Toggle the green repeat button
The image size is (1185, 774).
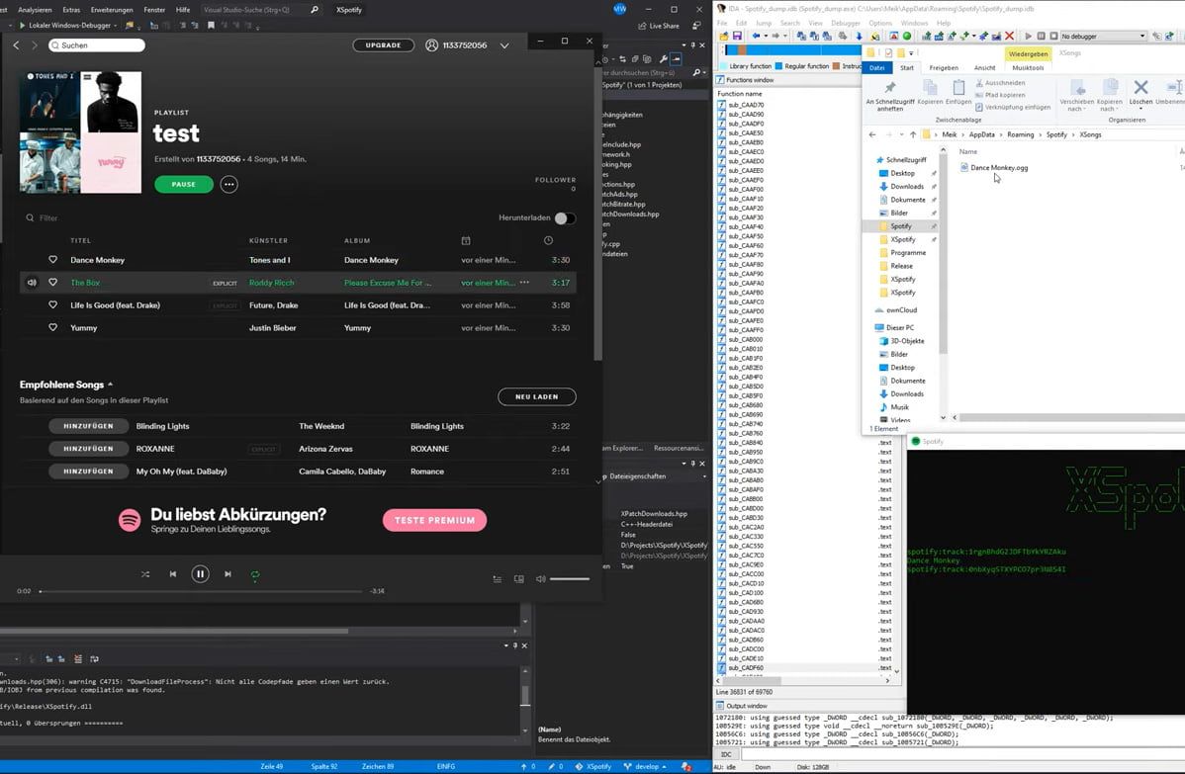[255, 574]
